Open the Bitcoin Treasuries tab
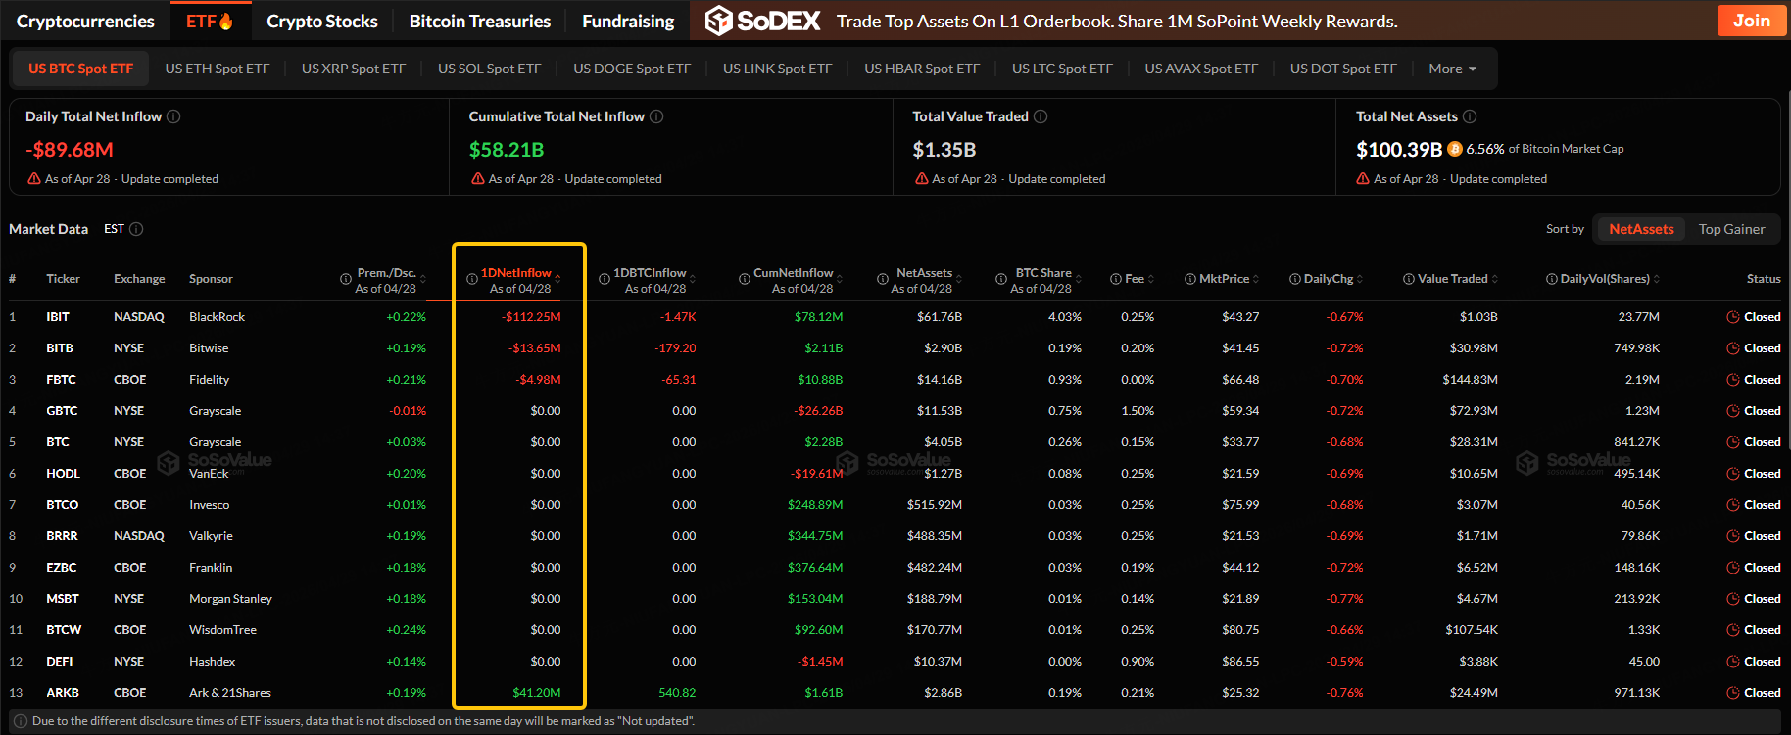The width and height of the screenshot is (1791, 735). [x=480, y=21]
